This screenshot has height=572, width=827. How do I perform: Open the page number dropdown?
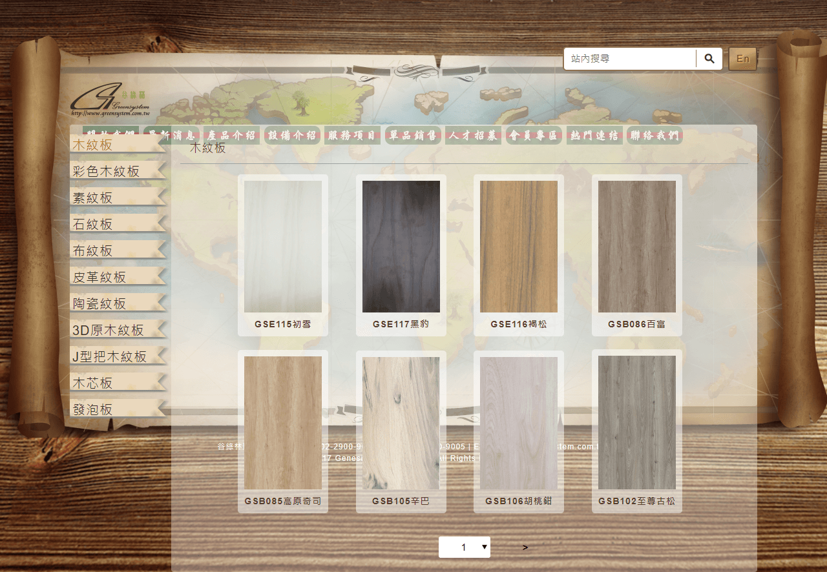pyautogui.click(x=465, y=547)
